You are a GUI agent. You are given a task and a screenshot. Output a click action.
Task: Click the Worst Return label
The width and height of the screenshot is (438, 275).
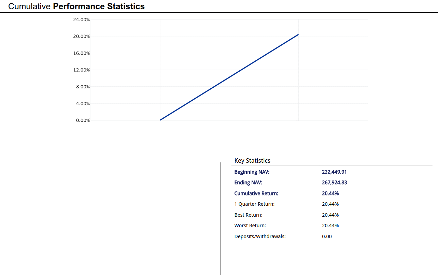tap(250, 226)
